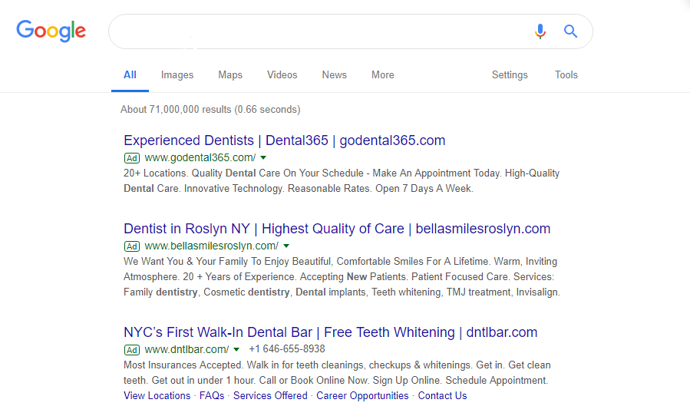The image size is (690, 416).
Task: Click the www.godental365.com/ green URL
Action: 200,157
